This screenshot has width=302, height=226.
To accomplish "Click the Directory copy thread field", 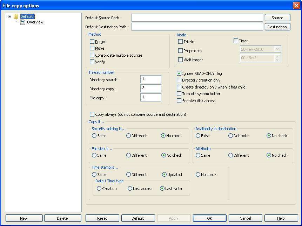I will pyautogui.click(x=150, y=89).
